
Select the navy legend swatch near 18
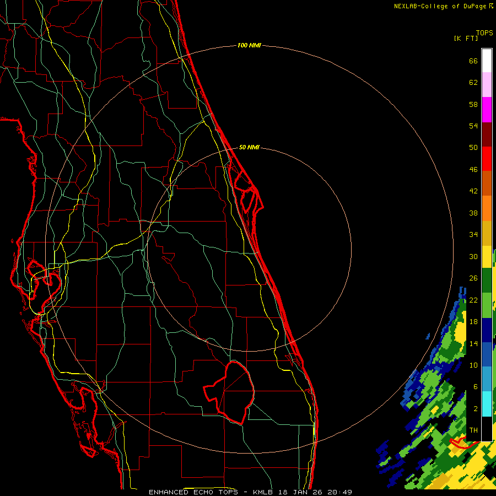pyautogui.click(x=487, y=330)
